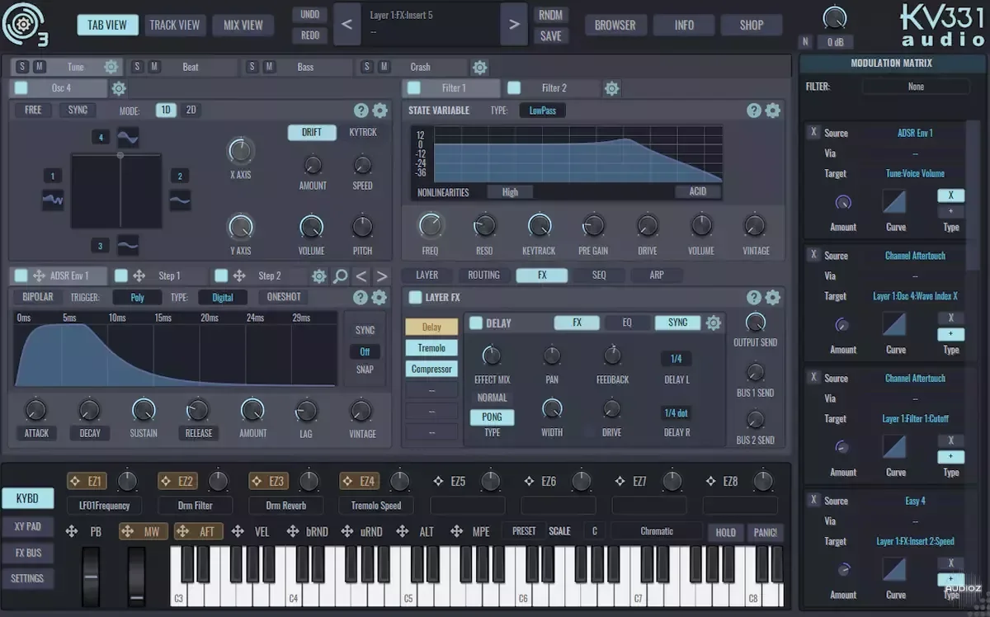Open gear icon next to Filter 2 tab
The image size is (990, 617).
click(611, 88)
